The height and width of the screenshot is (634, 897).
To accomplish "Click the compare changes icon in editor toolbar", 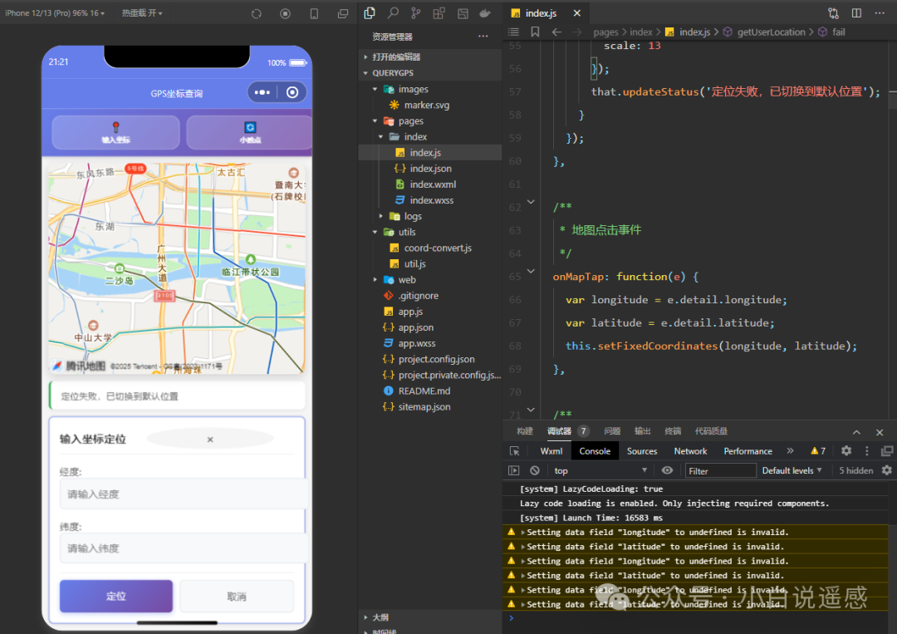I will pyautogui.click(x=834, y=13).
